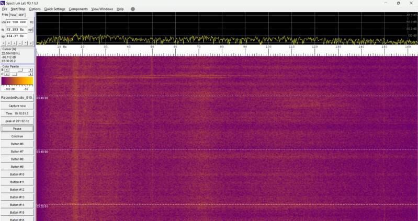Minimize the Spectrum Lab window

click(386, 3)
